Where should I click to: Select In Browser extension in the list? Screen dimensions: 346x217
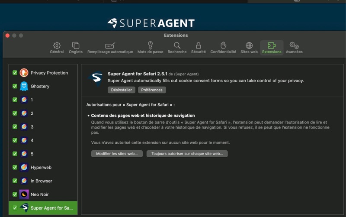point(42,181)
